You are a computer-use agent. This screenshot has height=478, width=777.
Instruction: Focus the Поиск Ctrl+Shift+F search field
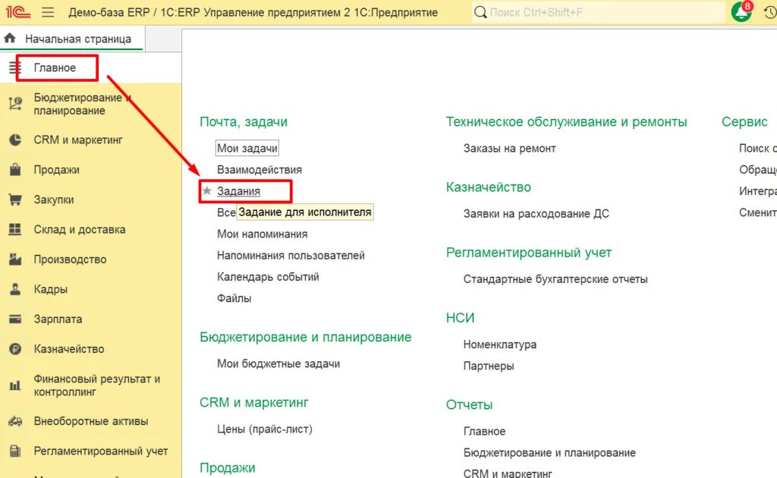point(599,12)
